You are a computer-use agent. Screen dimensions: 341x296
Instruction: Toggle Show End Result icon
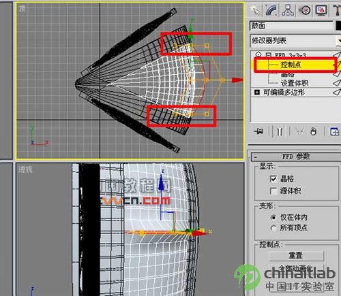280,131
